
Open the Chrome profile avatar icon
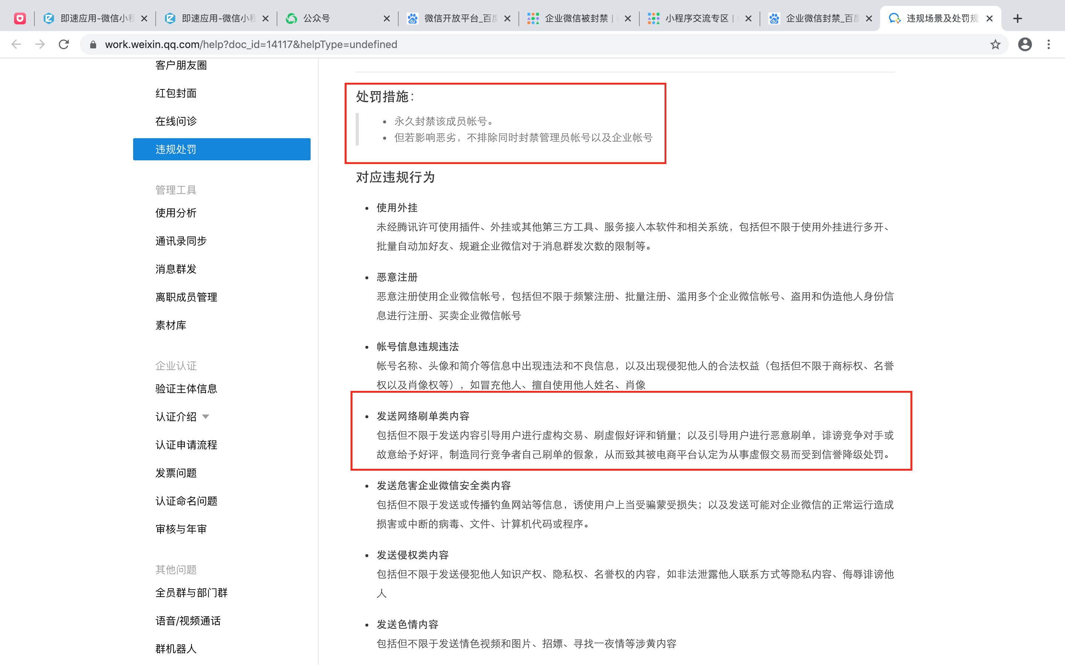point(1025,44)
